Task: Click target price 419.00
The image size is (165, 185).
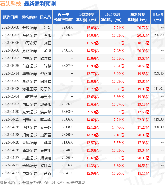Action: click(x=158, y=119)
